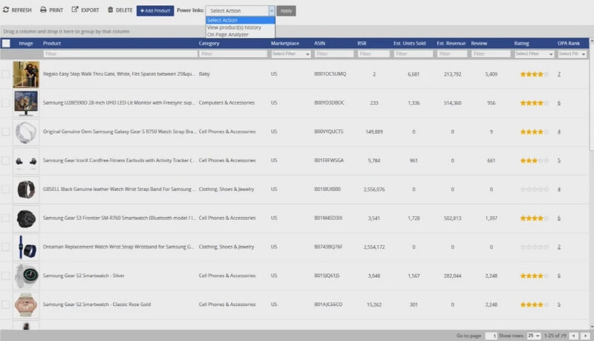The width and height of the screenshot is (594, 341).
Task: Open the Regalo gate product thumbnail
Action: [26, 74]
